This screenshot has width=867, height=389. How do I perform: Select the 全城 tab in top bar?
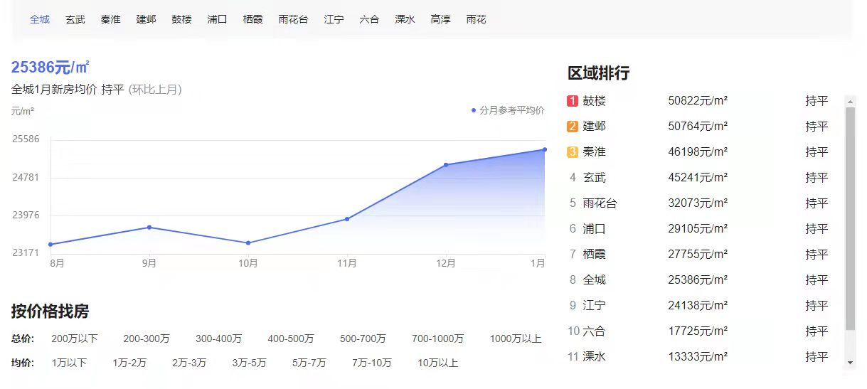[40, 20]
